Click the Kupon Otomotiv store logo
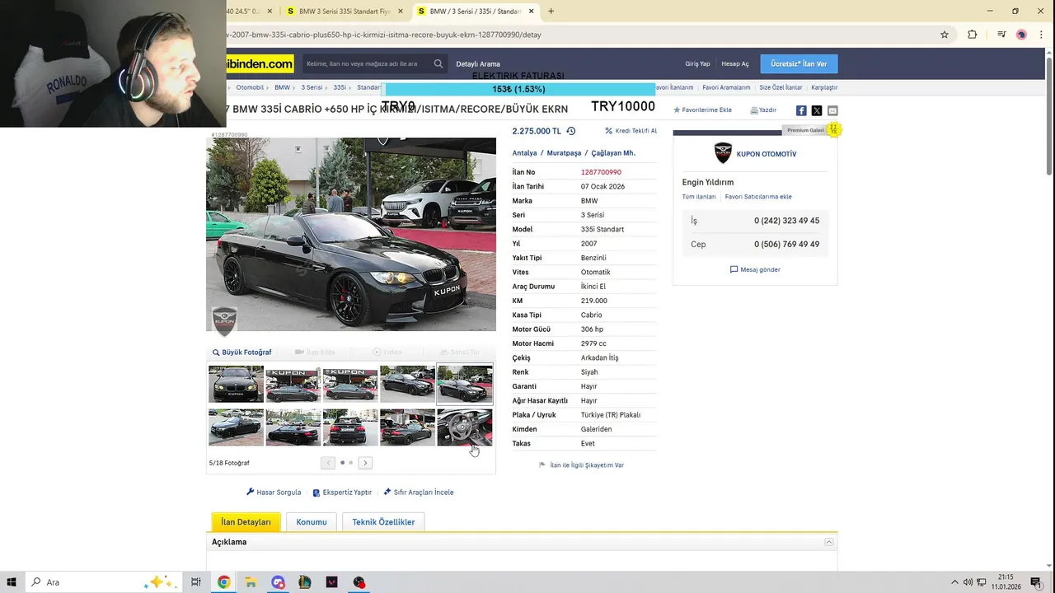Image resolution: width=1055 pixels, height=593 pixels. (x=723, y=153)
